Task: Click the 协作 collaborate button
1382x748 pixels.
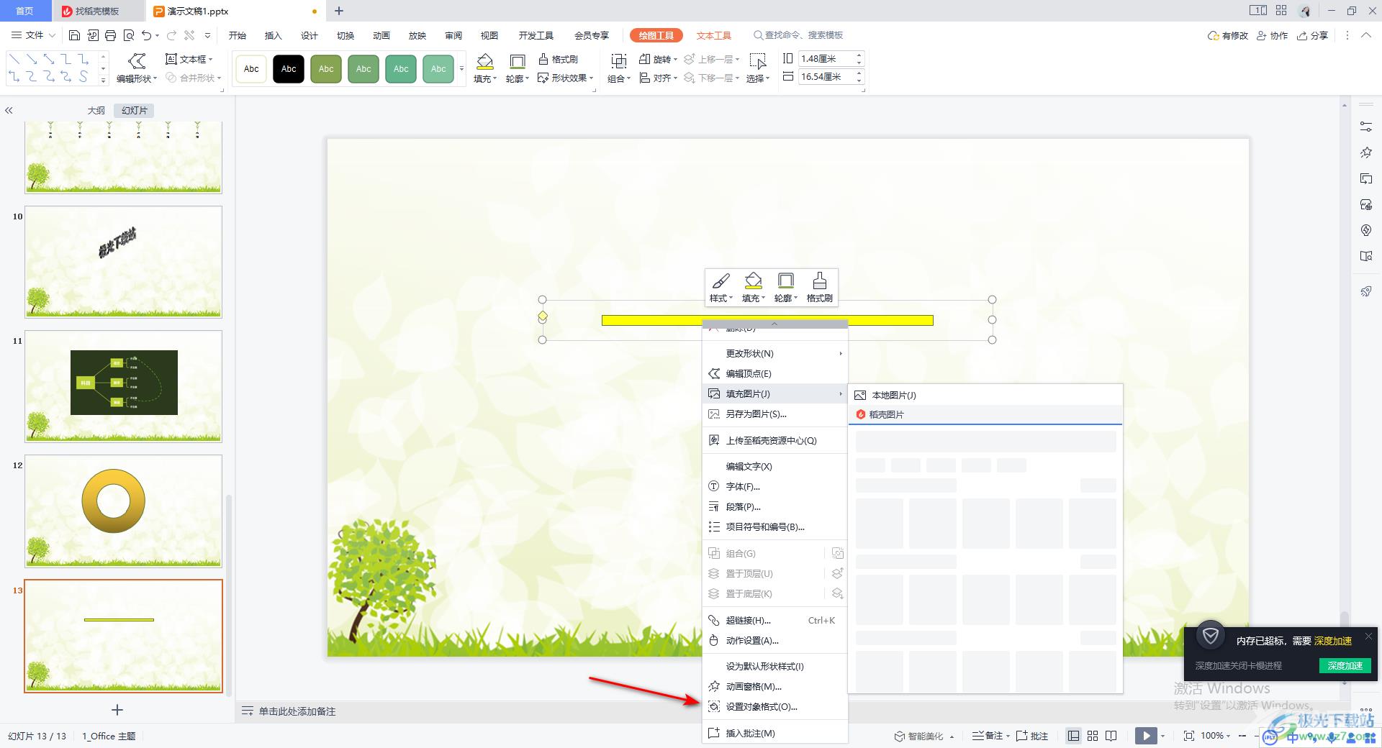Action: point(1272,35)
